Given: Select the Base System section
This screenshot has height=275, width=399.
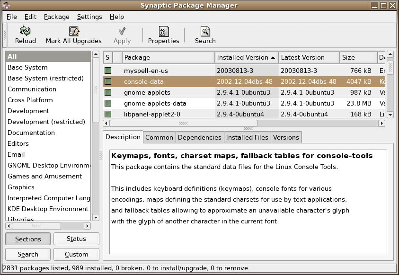Looking at the screenshot, I should pyautogui.click(x=48, y=67).
